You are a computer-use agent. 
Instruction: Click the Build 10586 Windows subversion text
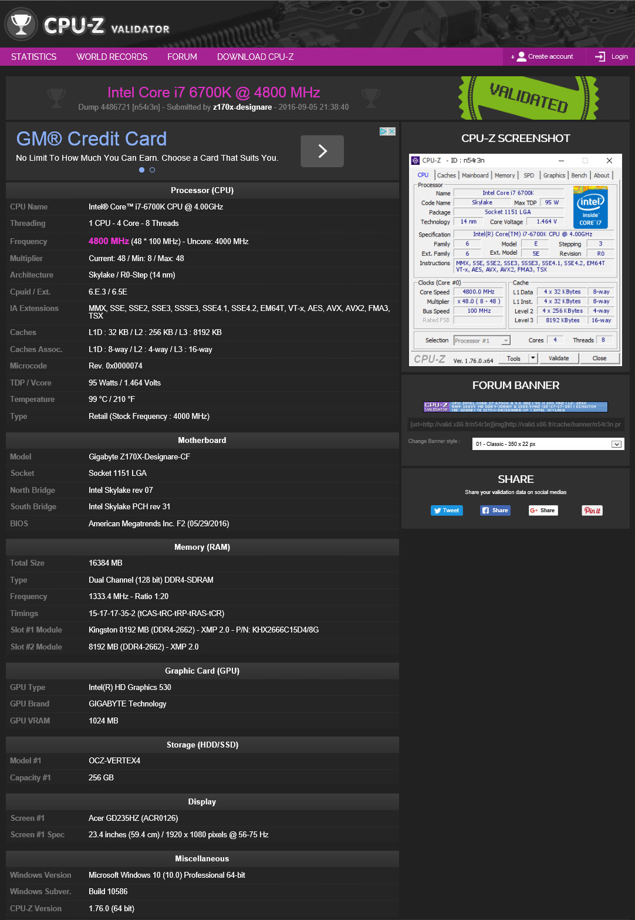click(x=108, y=892)
